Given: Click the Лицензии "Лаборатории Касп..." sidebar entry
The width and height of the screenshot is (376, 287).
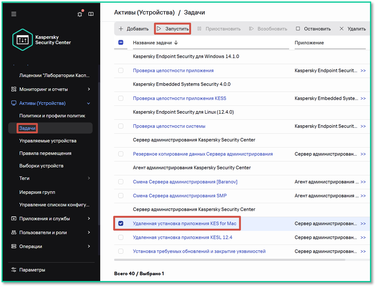Looking at the screenshot, I should coord(54,75).
